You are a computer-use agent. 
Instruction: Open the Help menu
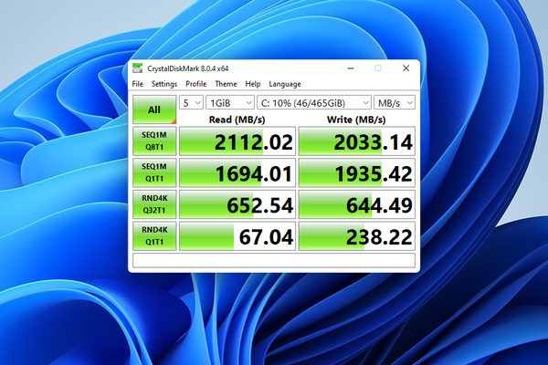click(x=252, y=84)
